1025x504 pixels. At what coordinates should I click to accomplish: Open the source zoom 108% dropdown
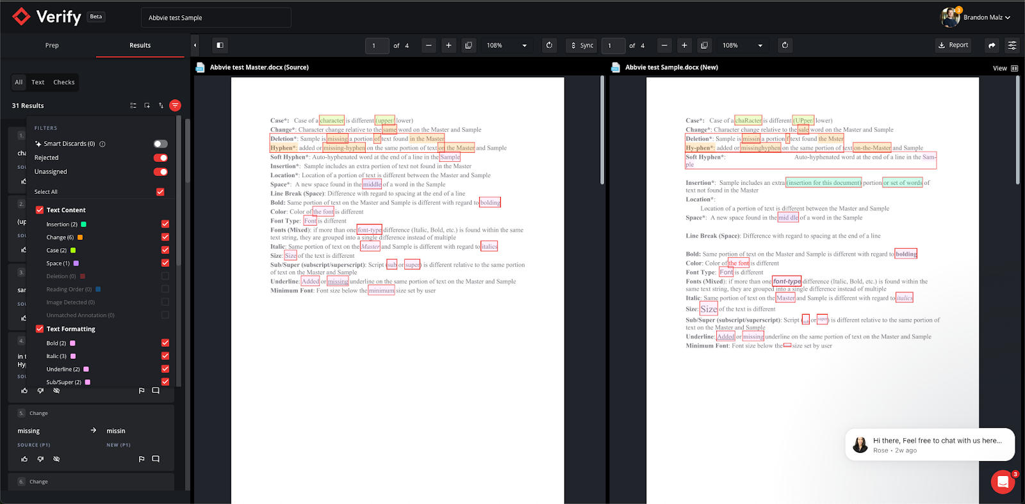(x=507, y=45)
